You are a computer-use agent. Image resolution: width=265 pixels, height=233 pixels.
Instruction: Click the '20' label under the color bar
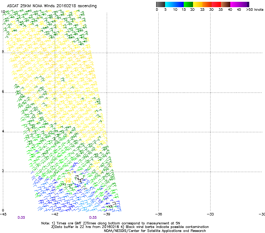(192, 10)
